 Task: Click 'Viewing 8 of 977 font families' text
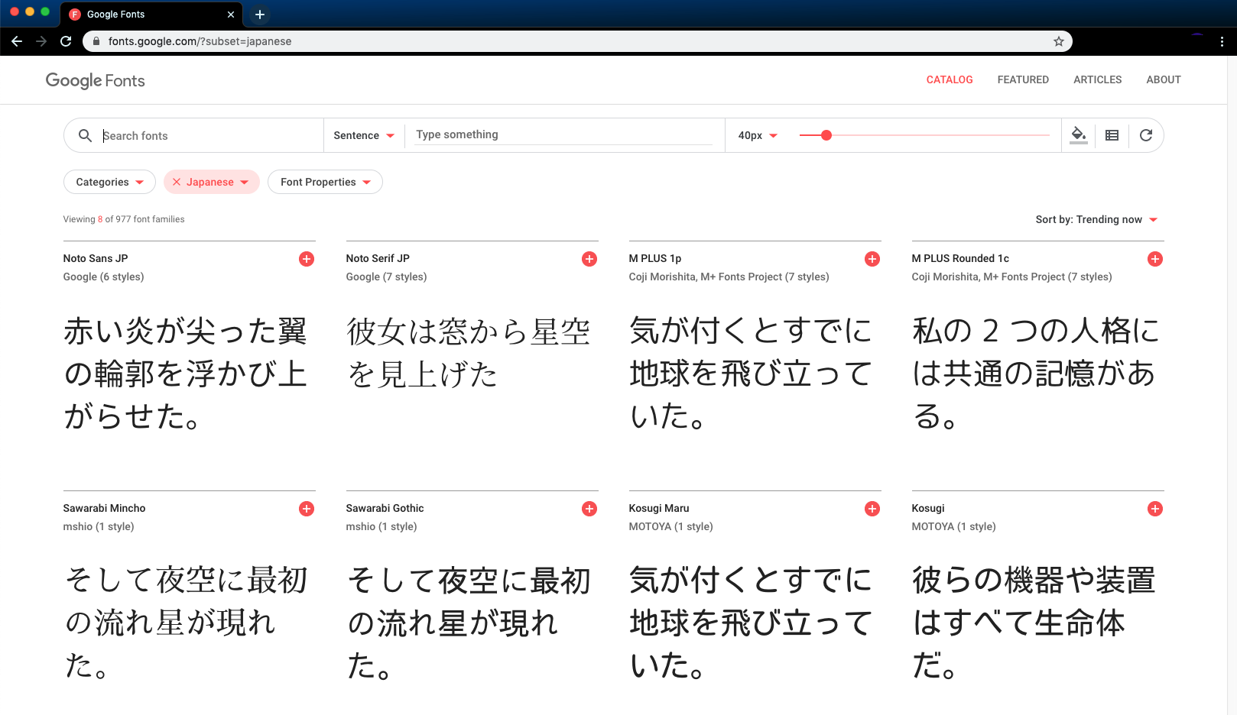point(124,219)
